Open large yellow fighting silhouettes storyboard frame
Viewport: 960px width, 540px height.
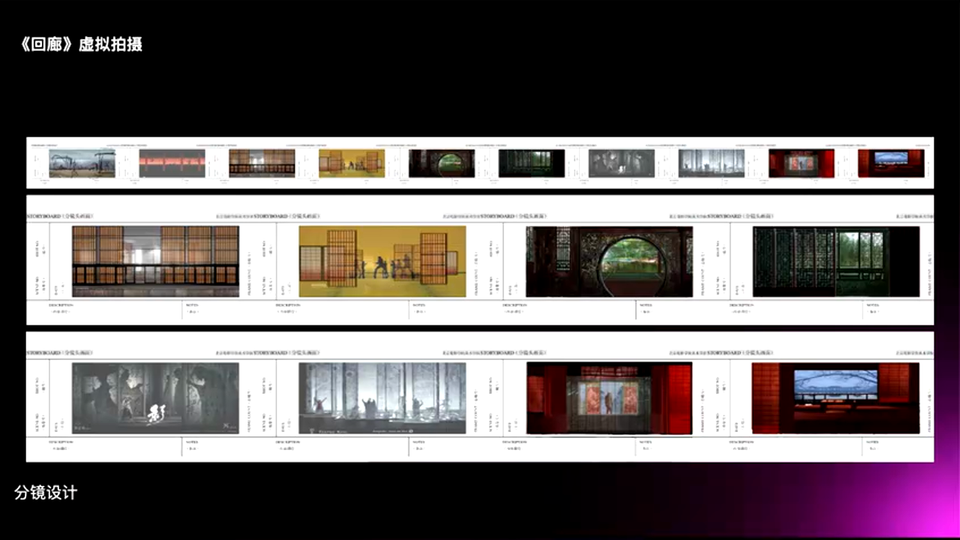(x=382, y=261)
